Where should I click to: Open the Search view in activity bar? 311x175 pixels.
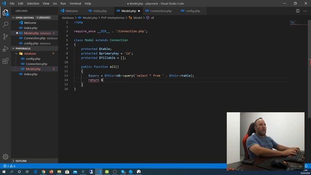click(x=5, y=24)
